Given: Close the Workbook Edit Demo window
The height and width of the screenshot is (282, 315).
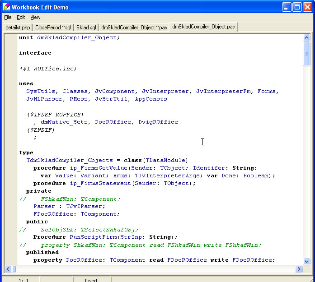Looking at the screenshot, I should (x=307, y=7).
